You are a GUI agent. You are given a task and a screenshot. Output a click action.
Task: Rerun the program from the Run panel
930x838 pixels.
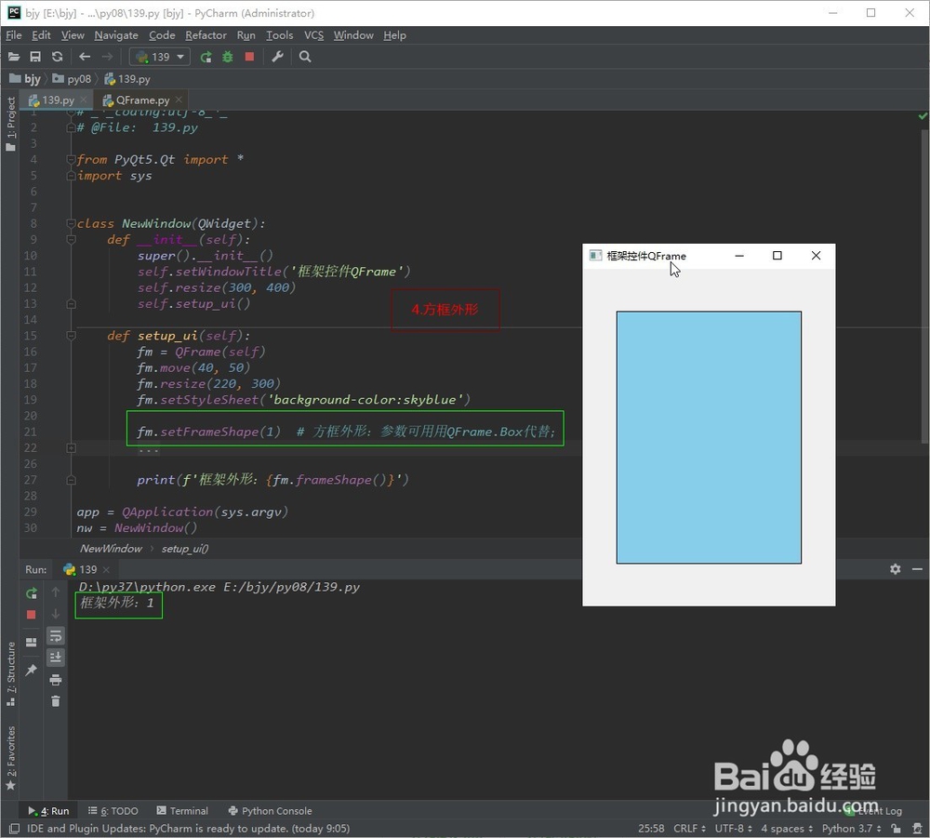pyautogui.click(x=32, y=593)
